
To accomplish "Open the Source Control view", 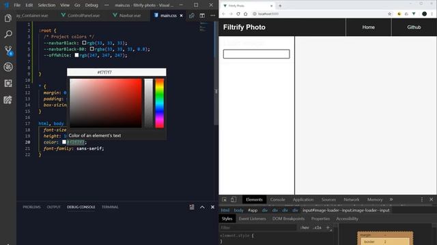I will 8,50.
